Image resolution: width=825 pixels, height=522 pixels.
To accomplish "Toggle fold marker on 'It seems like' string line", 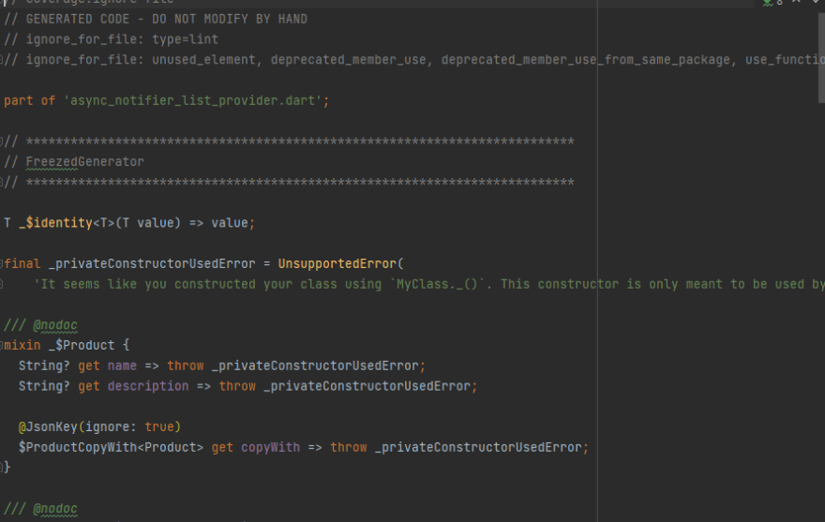I will pyautogui.click(x=2, y=284).
